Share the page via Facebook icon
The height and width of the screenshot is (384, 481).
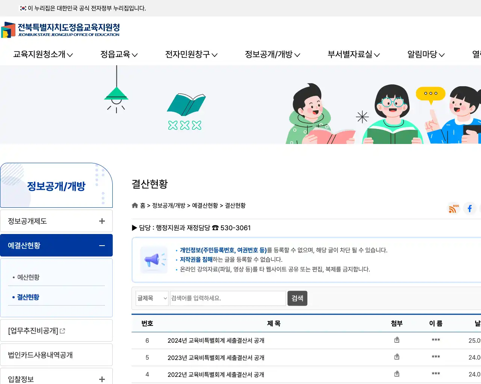(x=469, y=208)
